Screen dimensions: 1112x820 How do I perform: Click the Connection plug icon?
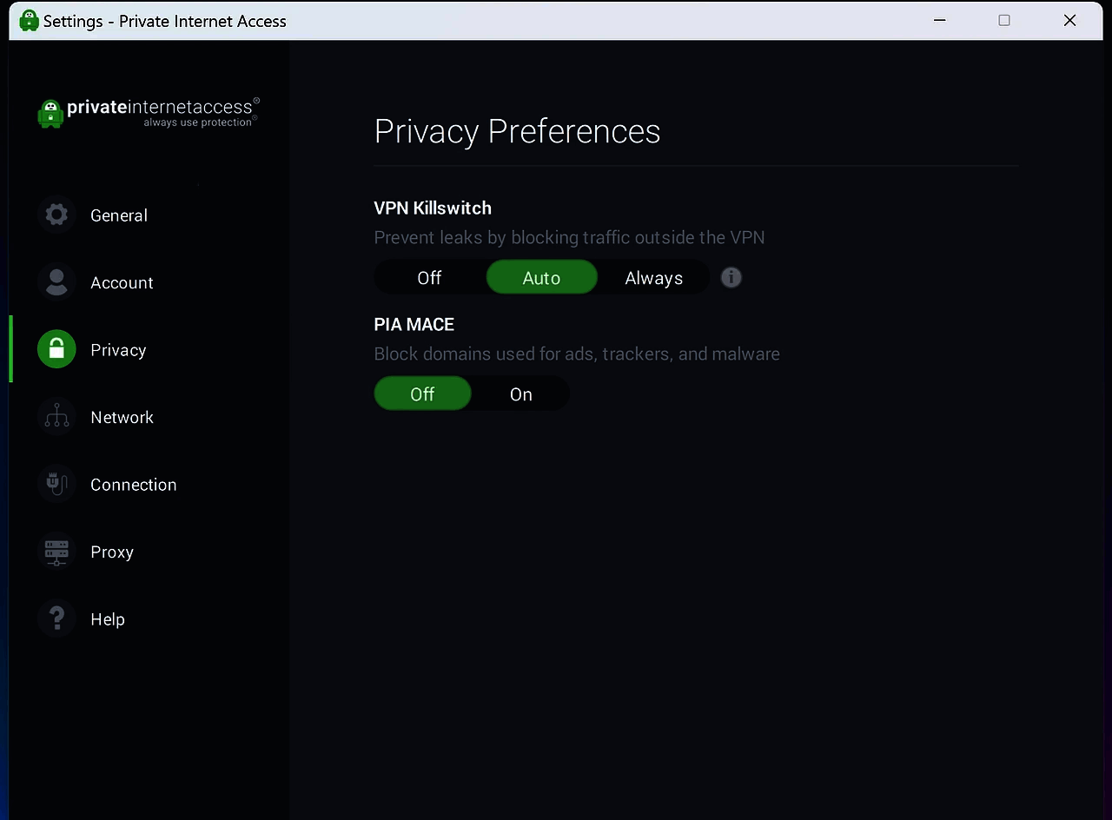56,484
